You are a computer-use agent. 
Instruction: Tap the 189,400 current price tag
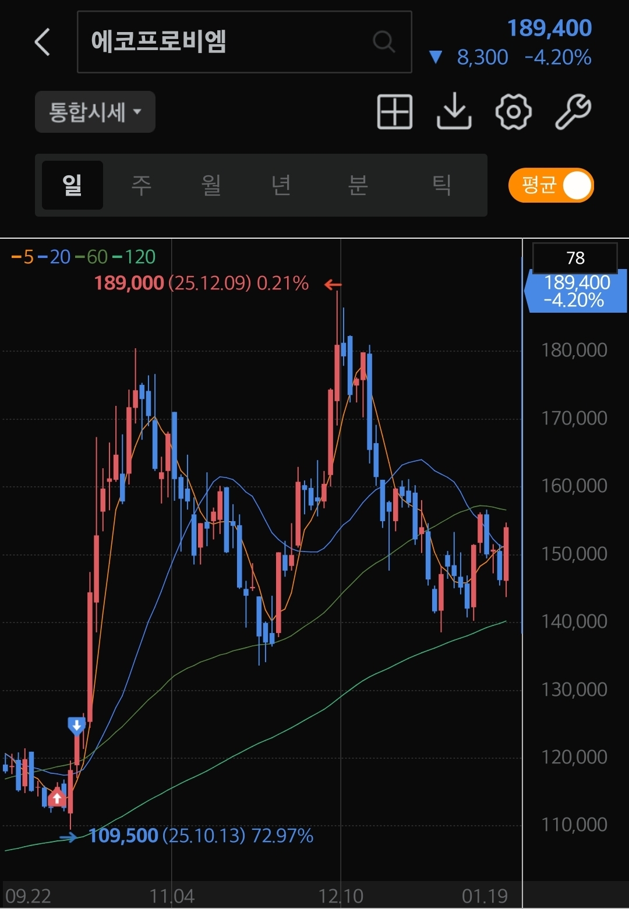(577, 291)
